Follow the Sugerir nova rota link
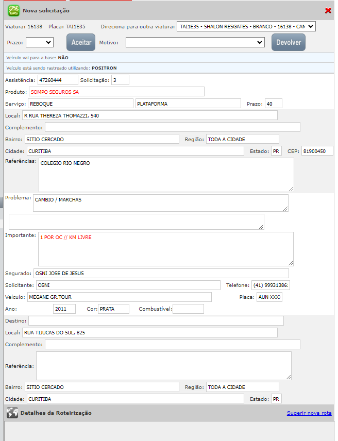The width and height of the screenshot is (338, 441). click(x=309, y=413)
